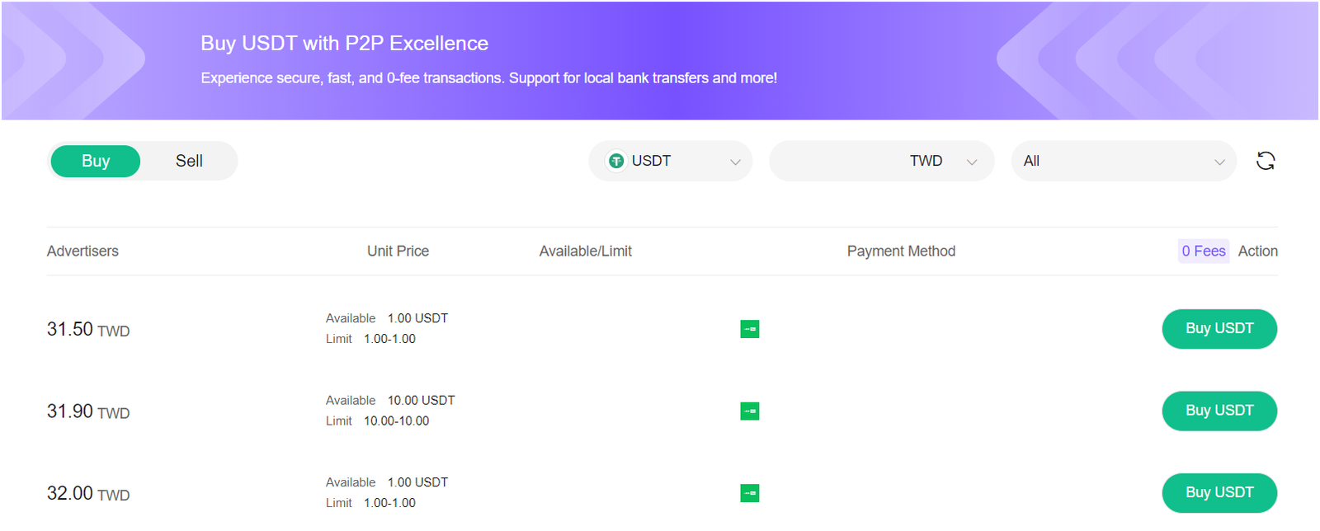
Task: Open the chevron next to USDT
Action: (x=734, y=162)
